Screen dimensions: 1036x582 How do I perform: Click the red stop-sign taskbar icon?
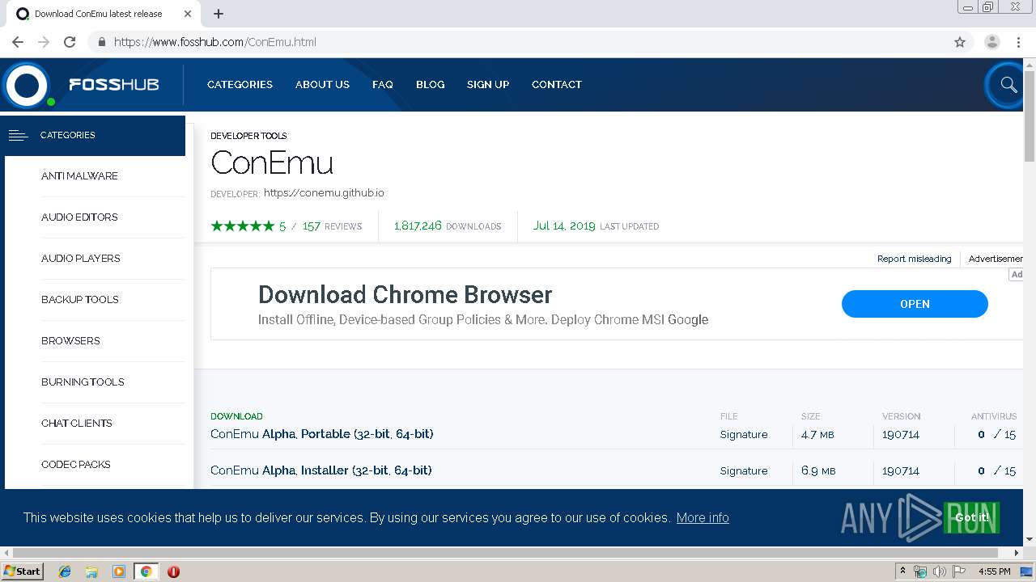tap(173, 571)
